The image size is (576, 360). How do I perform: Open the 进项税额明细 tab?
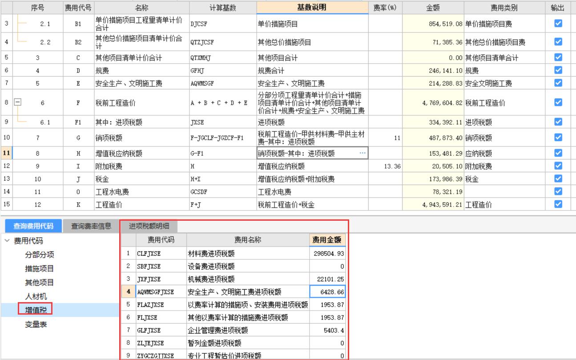[x=149, y=226]
